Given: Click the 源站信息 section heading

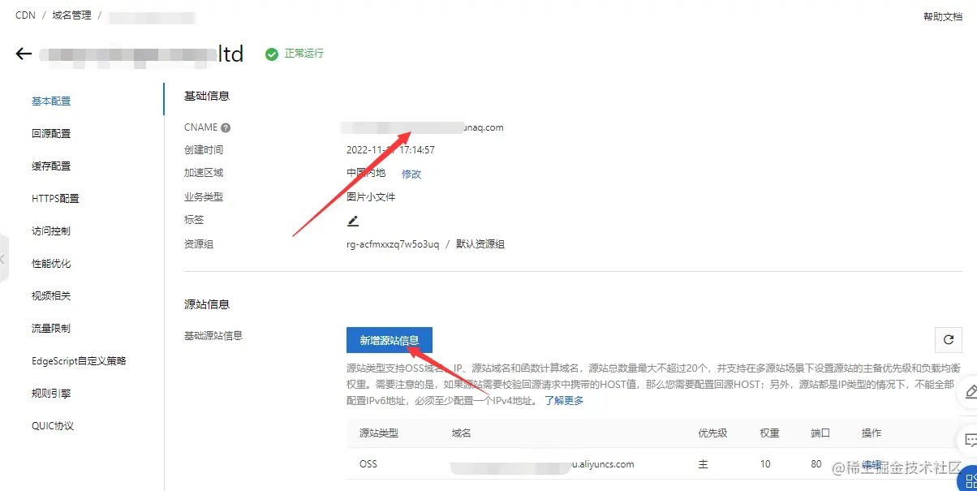Looking at the screenshot, I should click(x=207, y=304).
